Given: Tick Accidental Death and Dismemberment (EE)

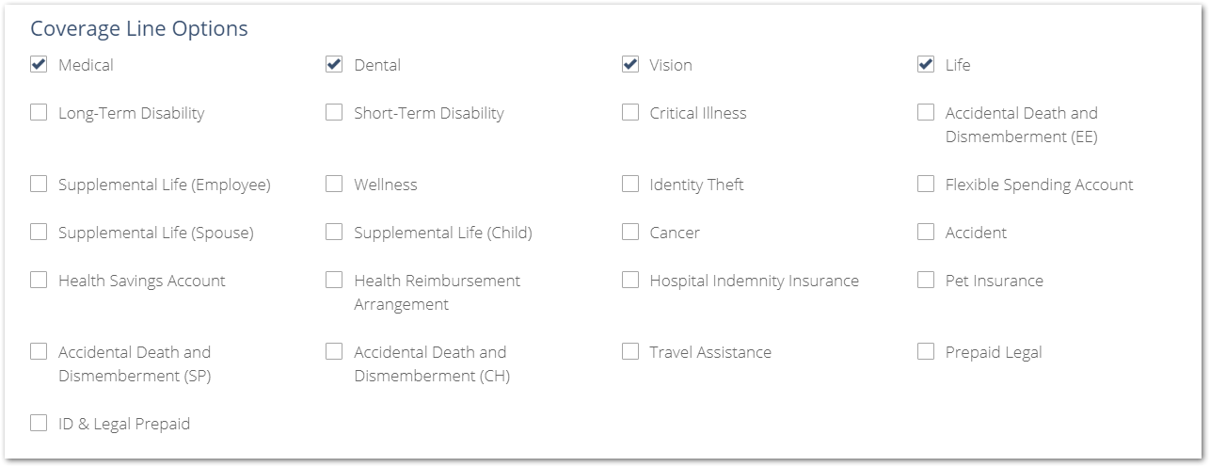Looking at the screenshot, I should [x=926, y=112].
